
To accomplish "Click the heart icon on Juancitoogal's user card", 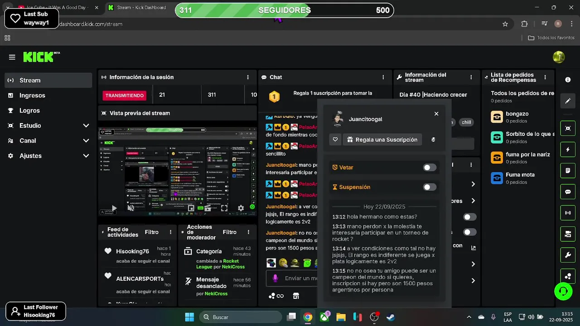I will (335, 139).
